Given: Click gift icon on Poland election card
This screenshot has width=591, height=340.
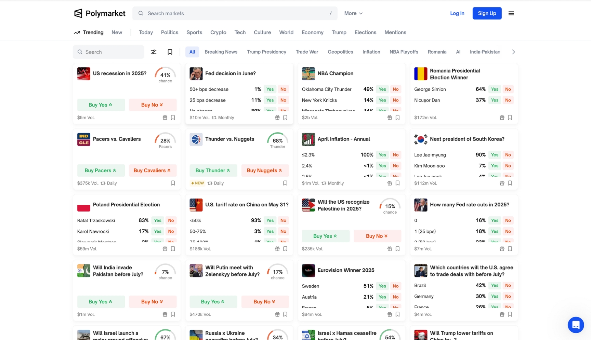Looking at the screenshot, I should pyautogui.click(x=165, y=249).
